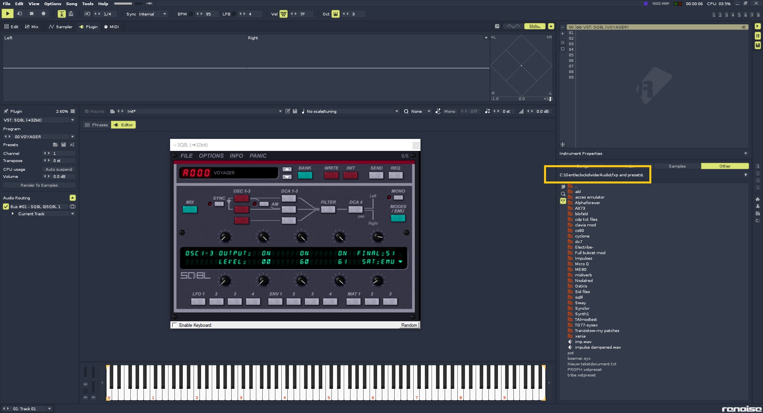Toggle the metronome icon
Image resolution: width=763 pixels, height=413 pixels.
[x=71, y=14]
